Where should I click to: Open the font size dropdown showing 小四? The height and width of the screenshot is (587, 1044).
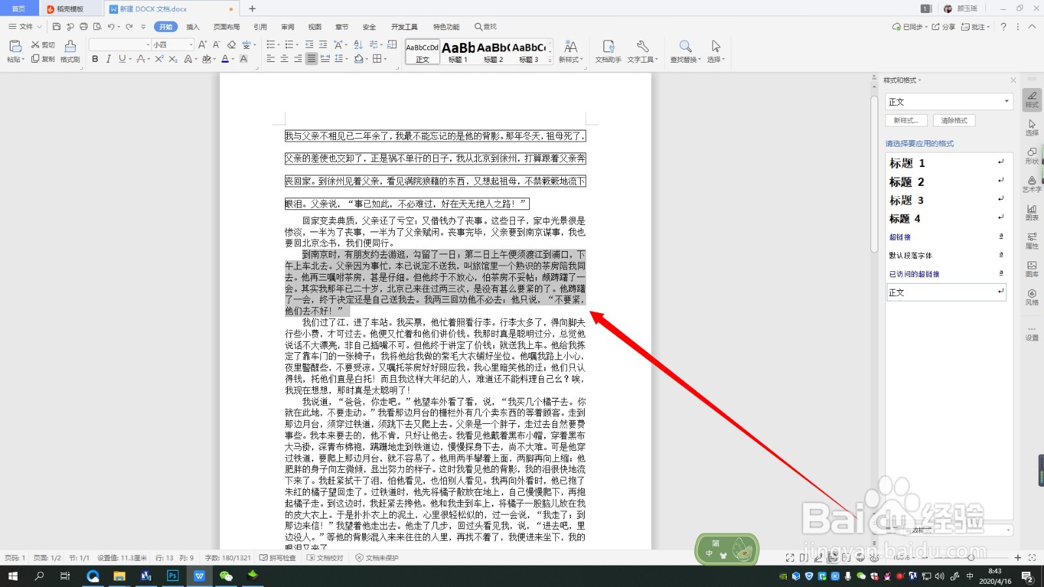(191, 44)
